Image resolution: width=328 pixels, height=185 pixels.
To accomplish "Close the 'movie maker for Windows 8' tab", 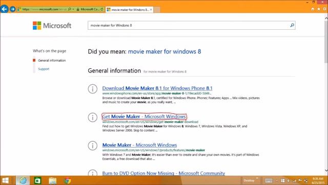I will click(x=151, y=10).
